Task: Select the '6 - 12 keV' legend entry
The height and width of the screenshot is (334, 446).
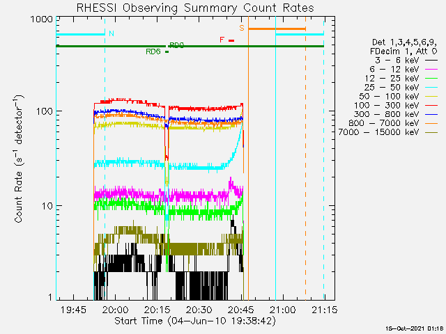Action: (403, 70)
